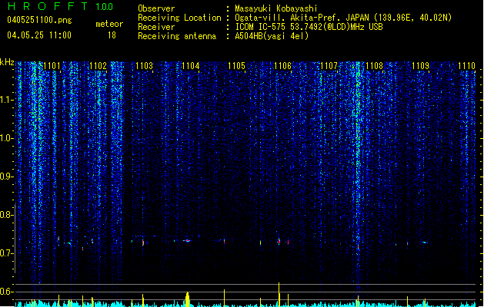484x307 pixels.
Task: Click the 1101 time marker
Action: coord(52,66)
